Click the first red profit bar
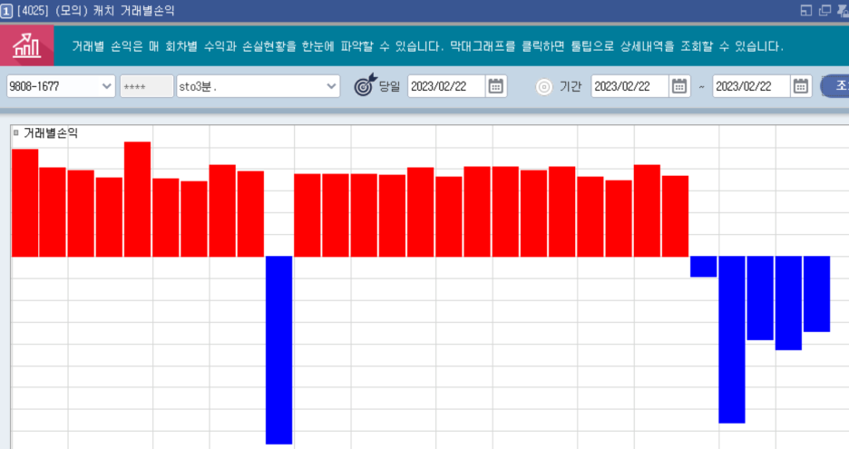This screenshot has height=449, width=849. coord(24,202)
